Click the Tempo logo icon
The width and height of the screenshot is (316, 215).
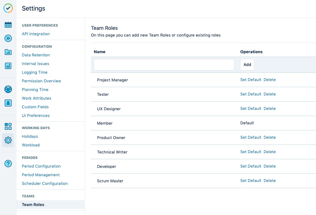[8, 8]
